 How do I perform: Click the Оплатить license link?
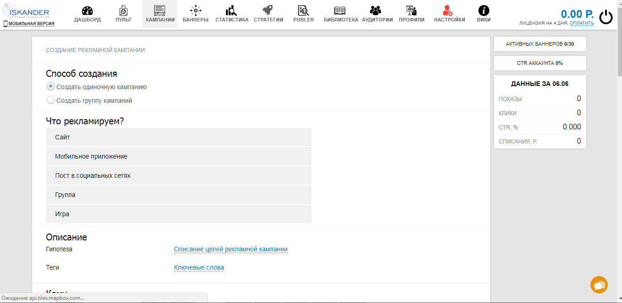(582, 23)
